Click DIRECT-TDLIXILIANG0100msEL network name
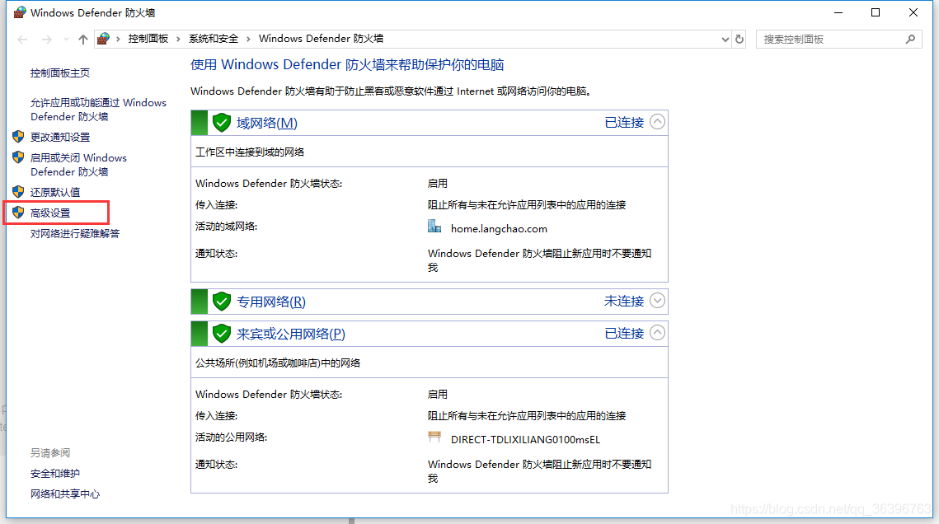The width and height of the screenshot is (939, 524). 525,440
